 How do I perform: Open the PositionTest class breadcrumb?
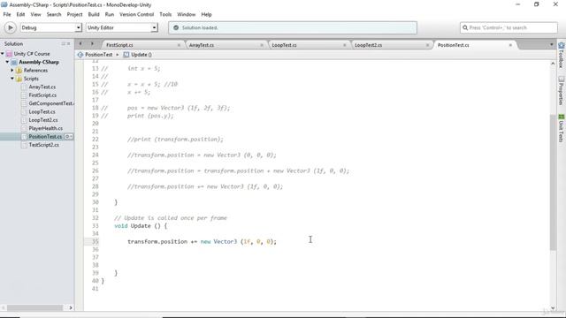(96, 55)
